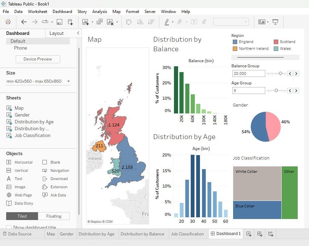Toggle highlighting in the toolbar
Viewport: 309px width, 246px height.
[167, 22]
